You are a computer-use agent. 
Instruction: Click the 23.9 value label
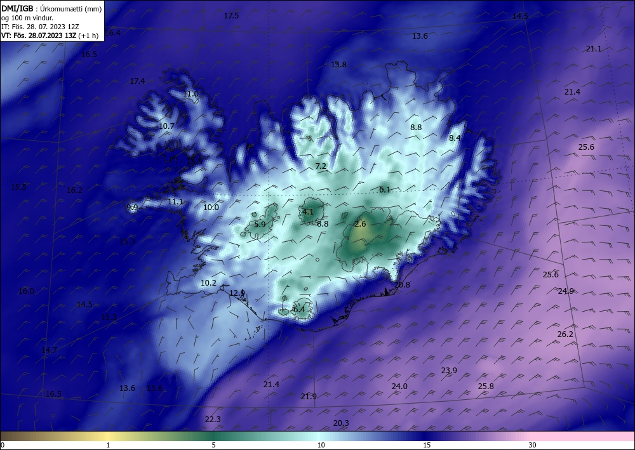point(449,371)
